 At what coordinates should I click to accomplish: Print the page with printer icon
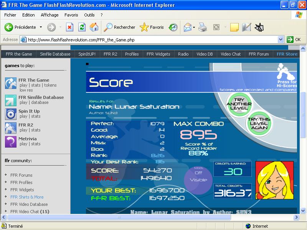[203, 27]
